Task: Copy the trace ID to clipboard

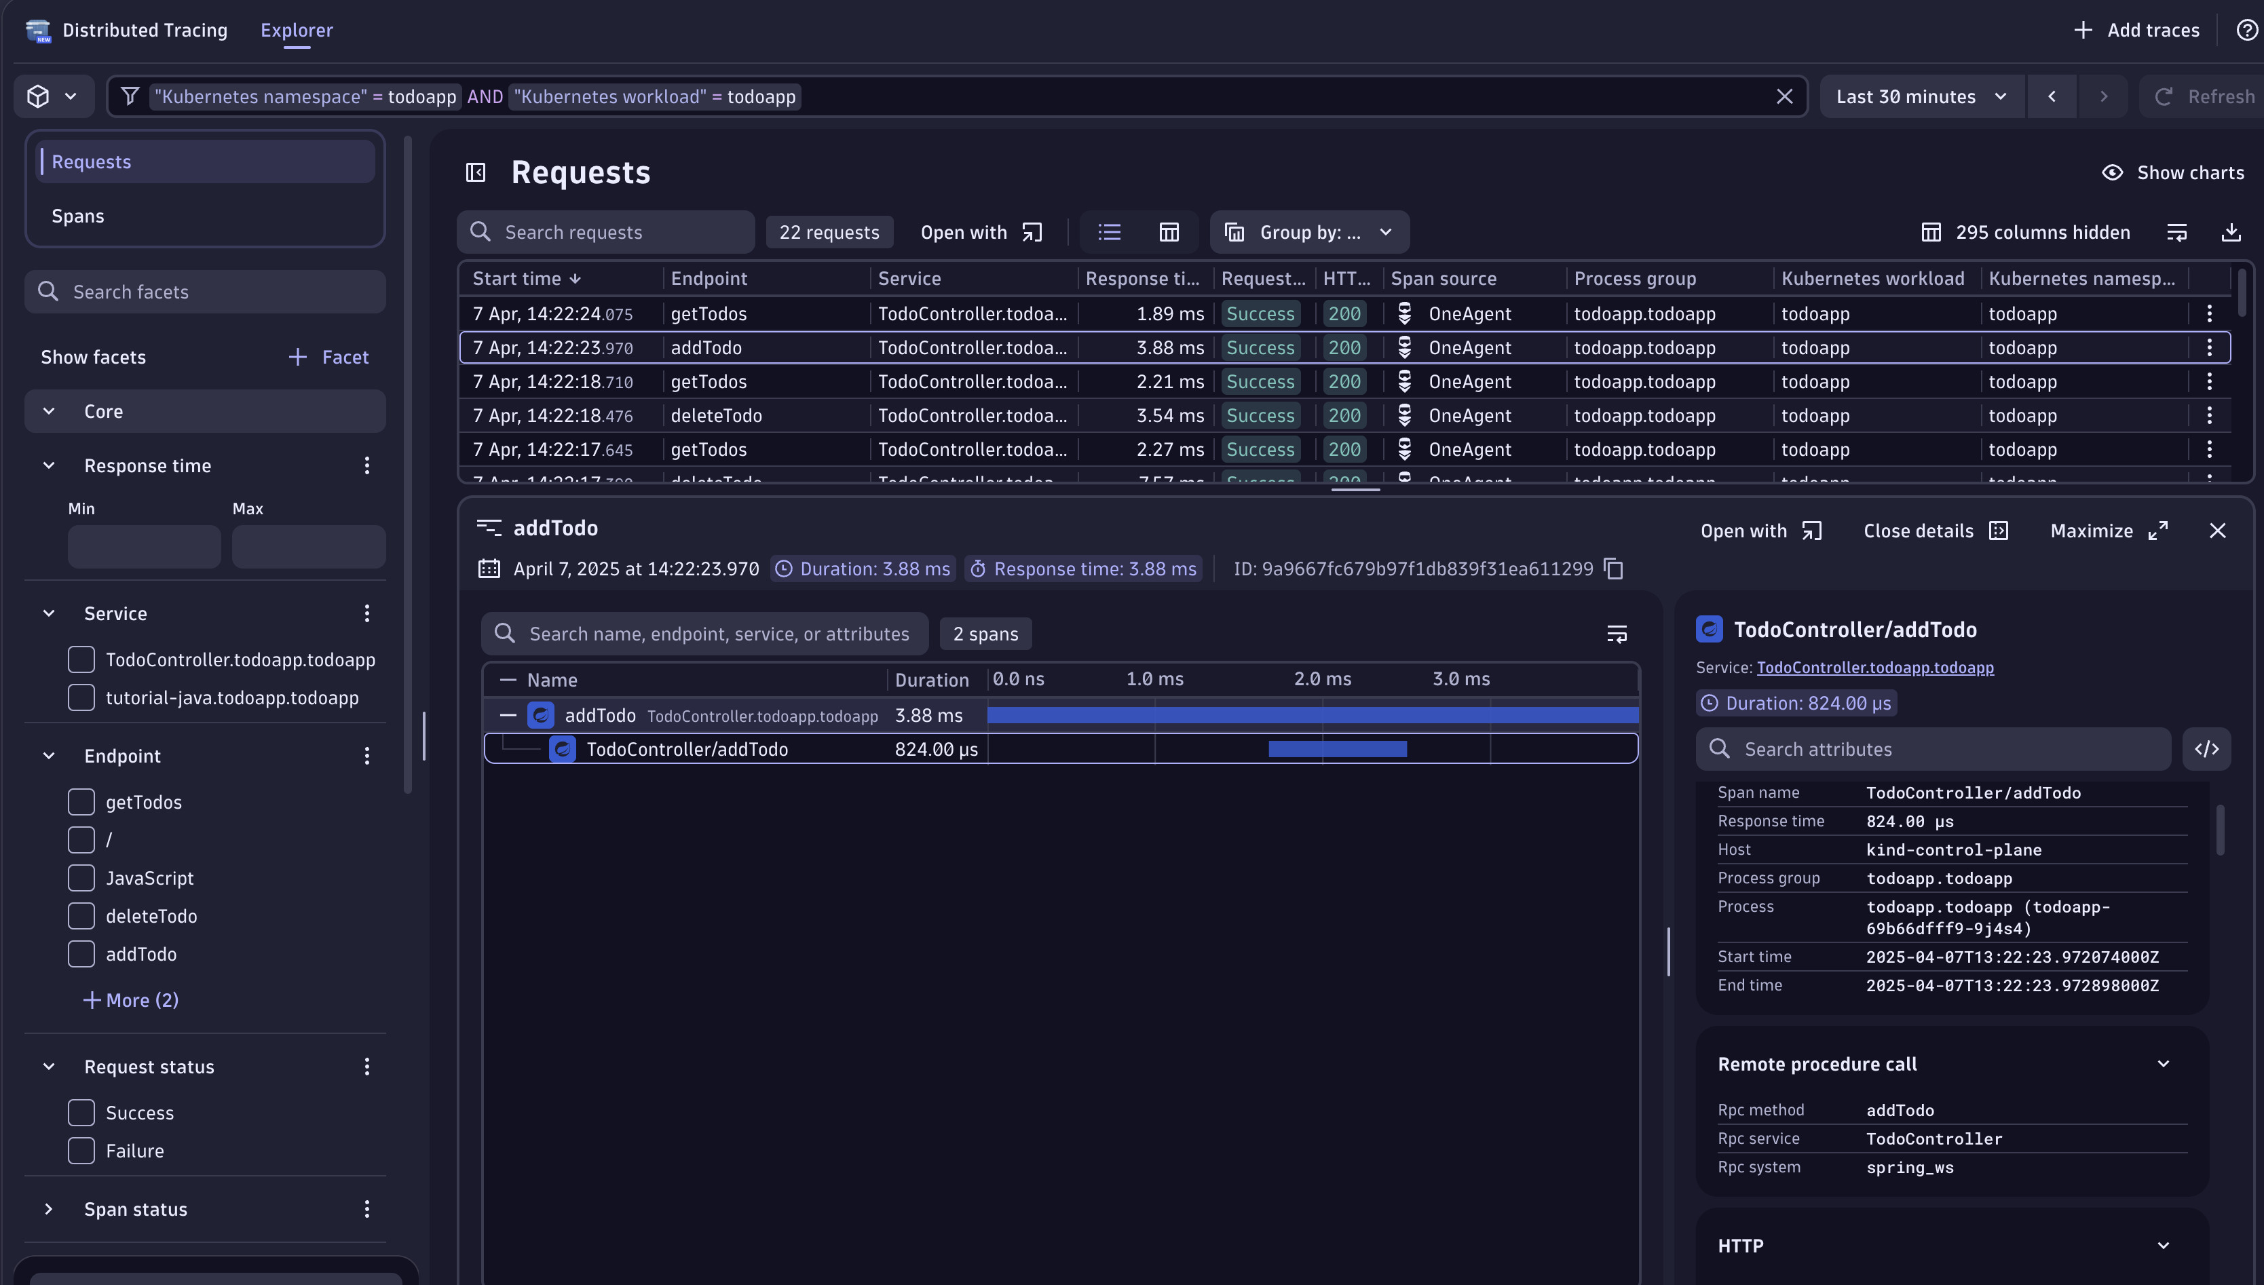Action: (x=1613, y=569)
